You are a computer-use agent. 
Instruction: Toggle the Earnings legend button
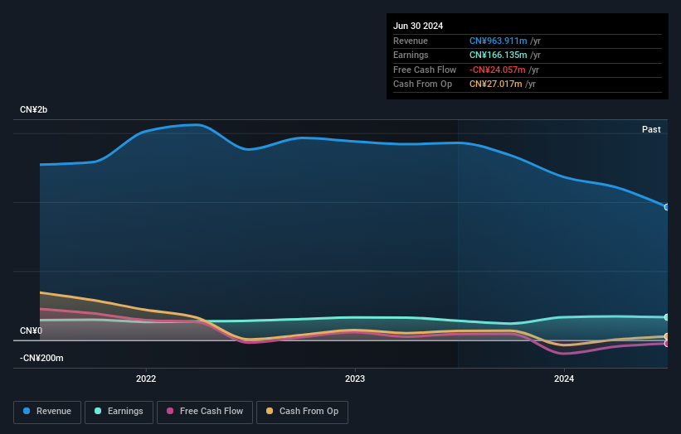point(119,412)
